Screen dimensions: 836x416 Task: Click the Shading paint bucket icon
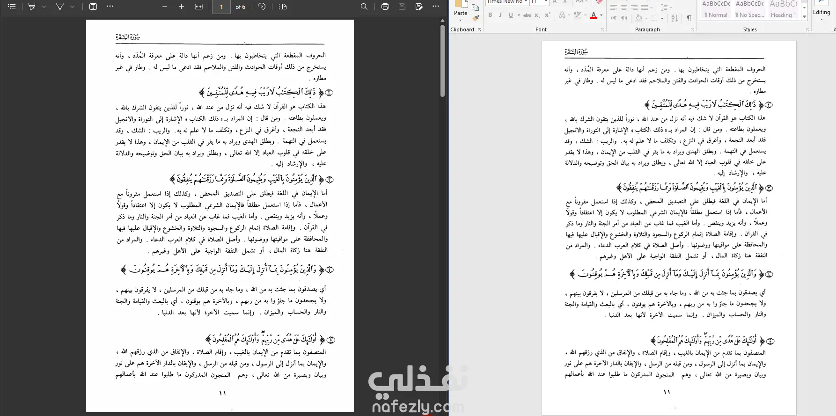point(638,18)
